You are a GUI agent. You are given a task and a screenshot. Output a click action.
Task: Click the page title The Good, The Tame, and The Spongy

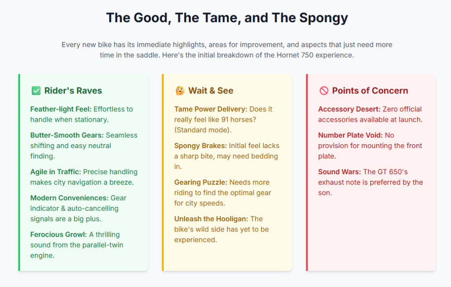(x=227, y=18)
